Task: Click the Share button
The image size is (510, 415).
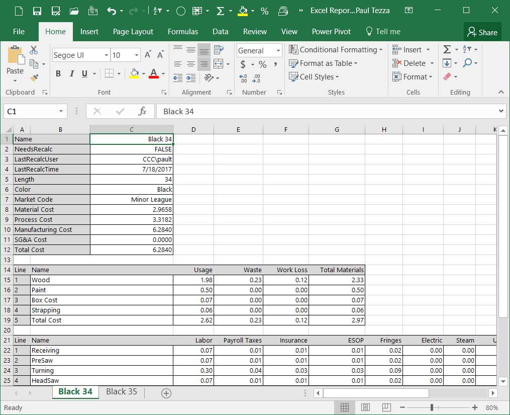Action: (x=482, y=32)
